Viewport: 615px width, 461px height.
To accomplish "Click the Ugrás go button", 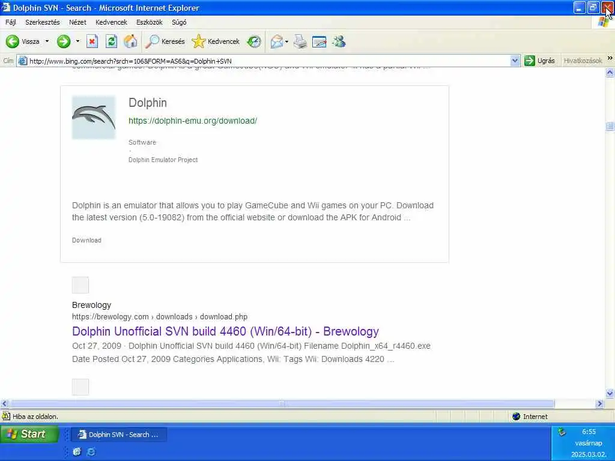I will pyautogui.click(x=540, y=61).
